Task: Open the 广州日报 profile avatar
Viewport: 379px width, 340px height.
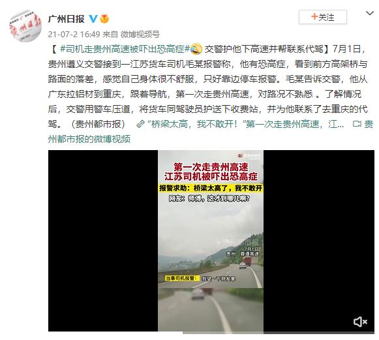Action: click(25, 26)
